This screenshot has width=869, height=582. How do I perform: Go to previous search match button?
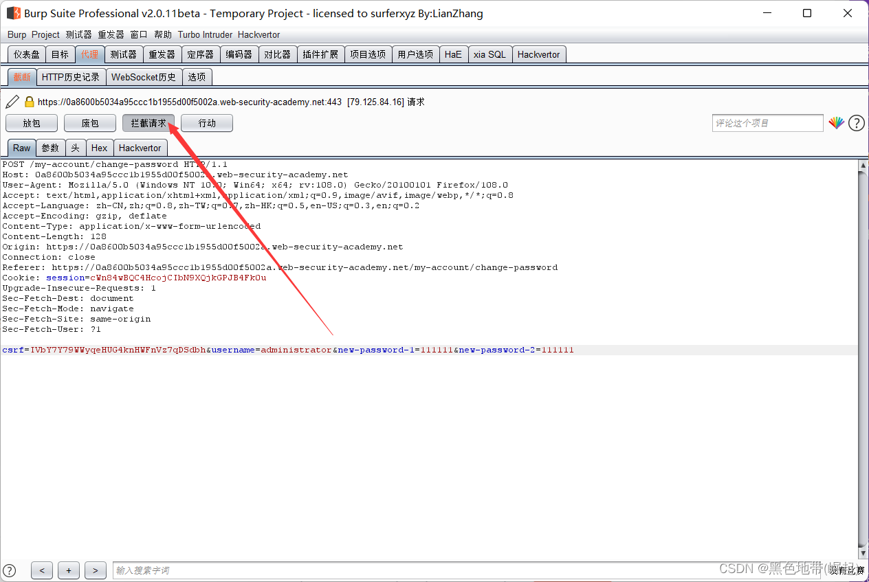pyautogui.click(x=42, y=570)
